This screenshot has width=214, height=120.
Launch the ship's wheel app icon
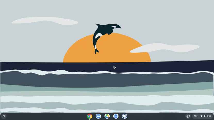click(x=125, y=116)
